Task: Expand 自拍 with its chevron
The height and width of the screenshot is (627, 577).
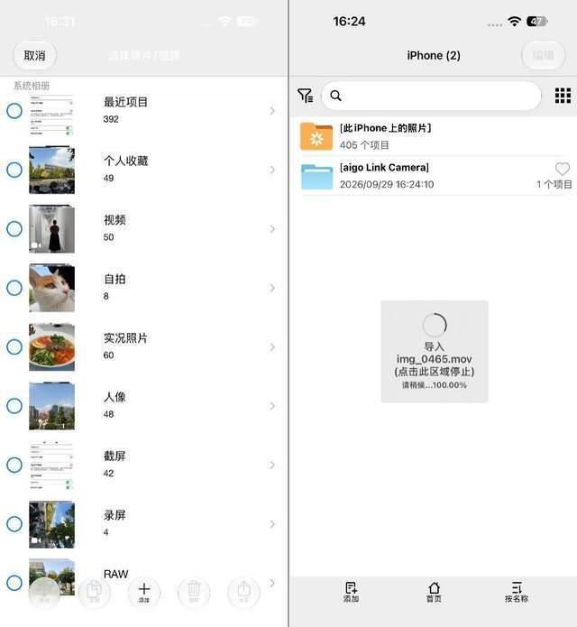Action: click(x=272, y=288)
